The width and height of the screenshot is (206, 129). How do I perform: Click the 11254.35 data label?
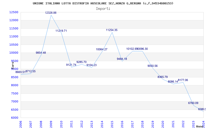pos(112,30)
